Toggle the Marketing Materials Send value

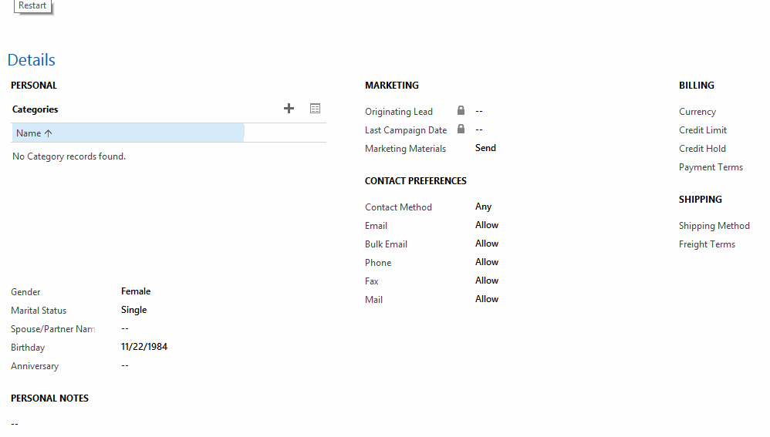[485, 148]
